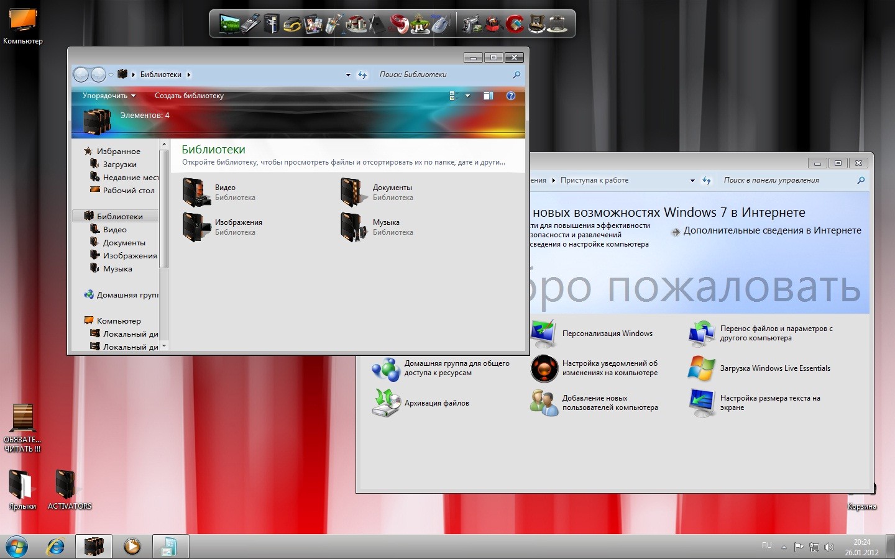Launch the safe icon in the top dock
This screenshot has width=895, height=559.
tap(272, 24)
